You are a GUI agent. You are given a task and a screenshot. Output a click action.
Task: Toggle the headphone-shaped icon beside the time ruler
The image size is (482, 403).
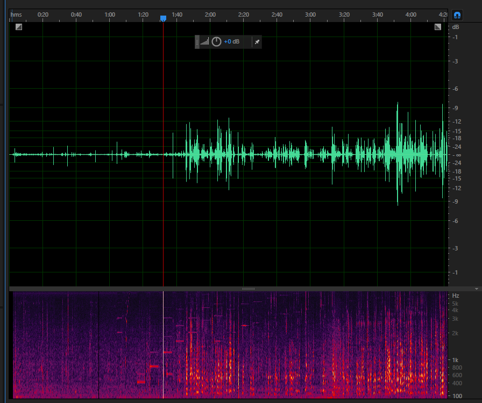pos(457,15)
